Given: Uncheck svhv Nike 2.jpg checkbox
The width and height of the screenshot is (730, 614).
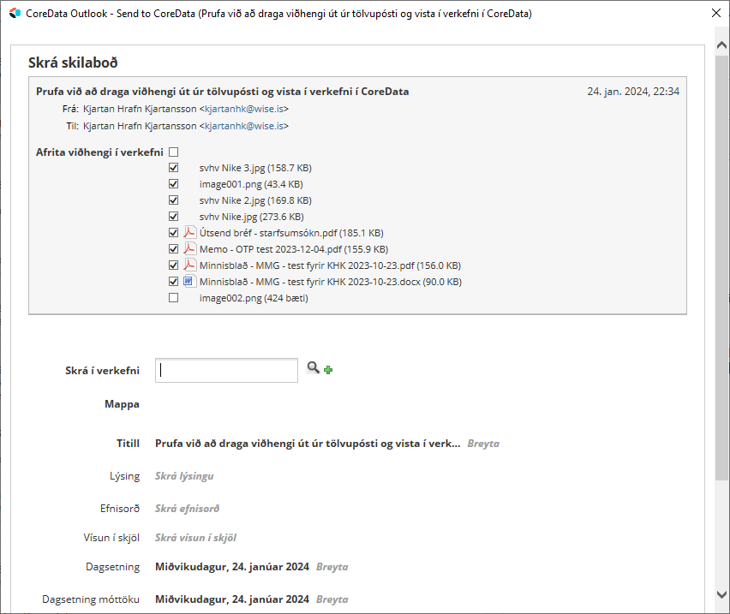Looking at the screenshot, I should tap(174, 200).
